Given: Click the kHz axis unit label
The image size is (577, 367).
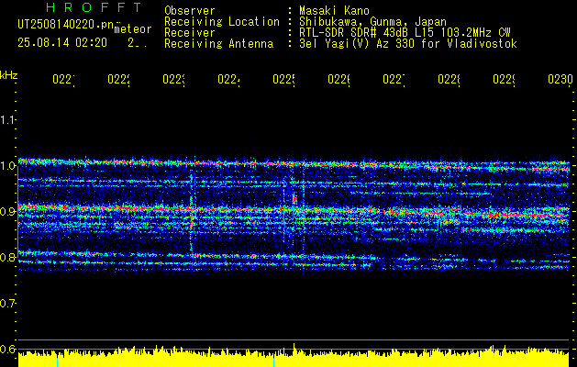Looking at the screenshot, I should pos(9,75).
